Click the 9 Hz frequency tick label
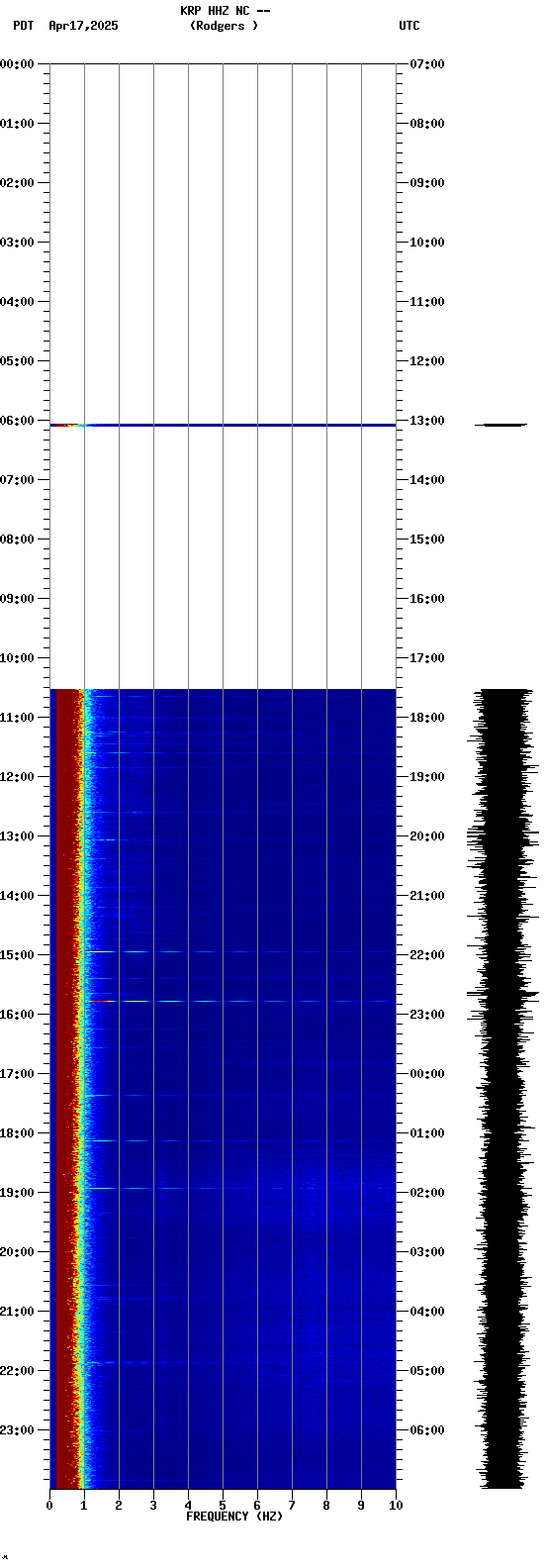546x1568 pixels. click(x=361, y=1506)
